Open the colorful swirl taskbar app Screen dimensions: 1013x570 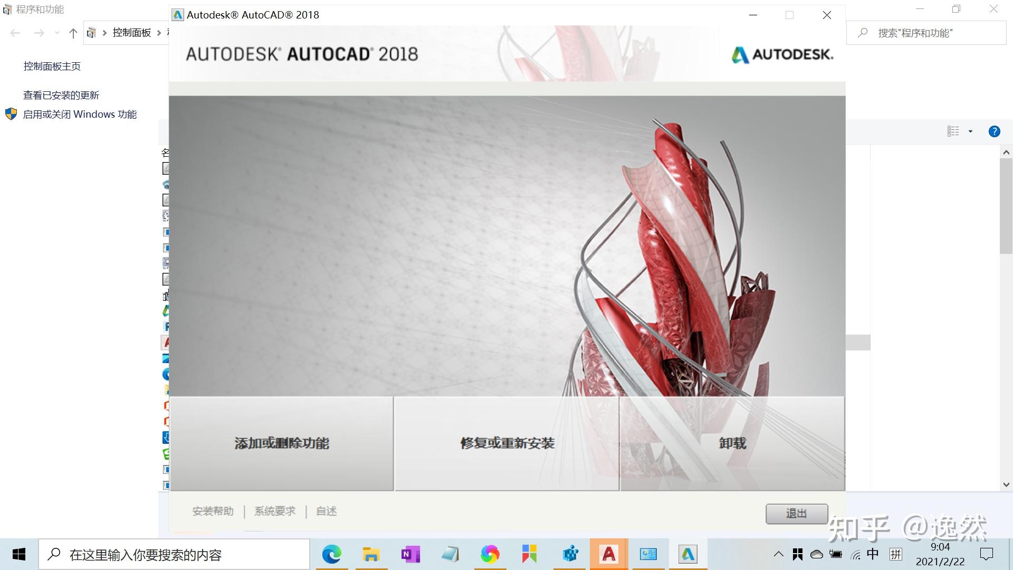pyautogui.click(x=490, y=554)
